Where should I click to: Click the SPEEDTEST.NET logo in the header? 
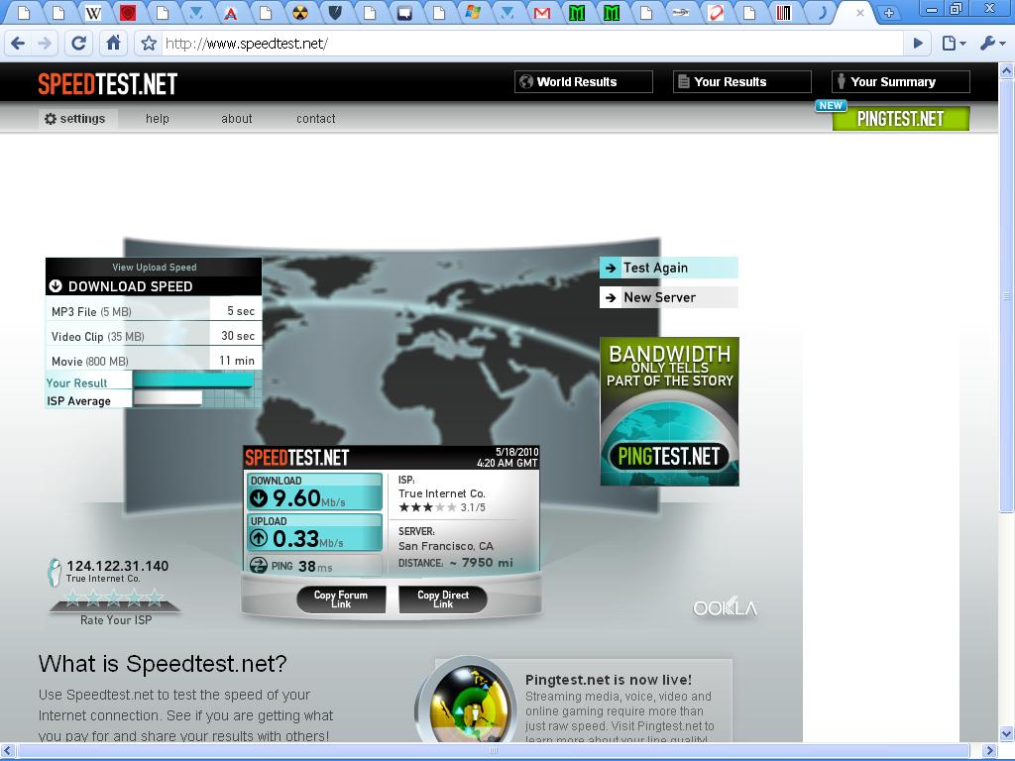[x=107, y=84]
